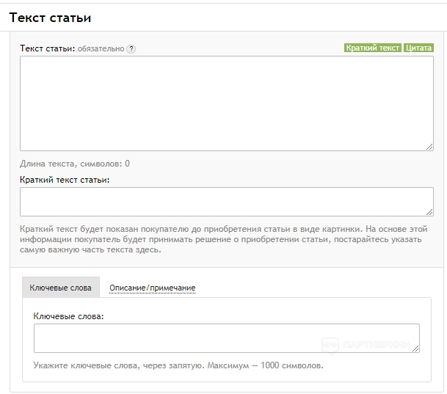Click the Длина текста символов counter
Viewport: 447px width, 394px height.
[x=75, y=164]
